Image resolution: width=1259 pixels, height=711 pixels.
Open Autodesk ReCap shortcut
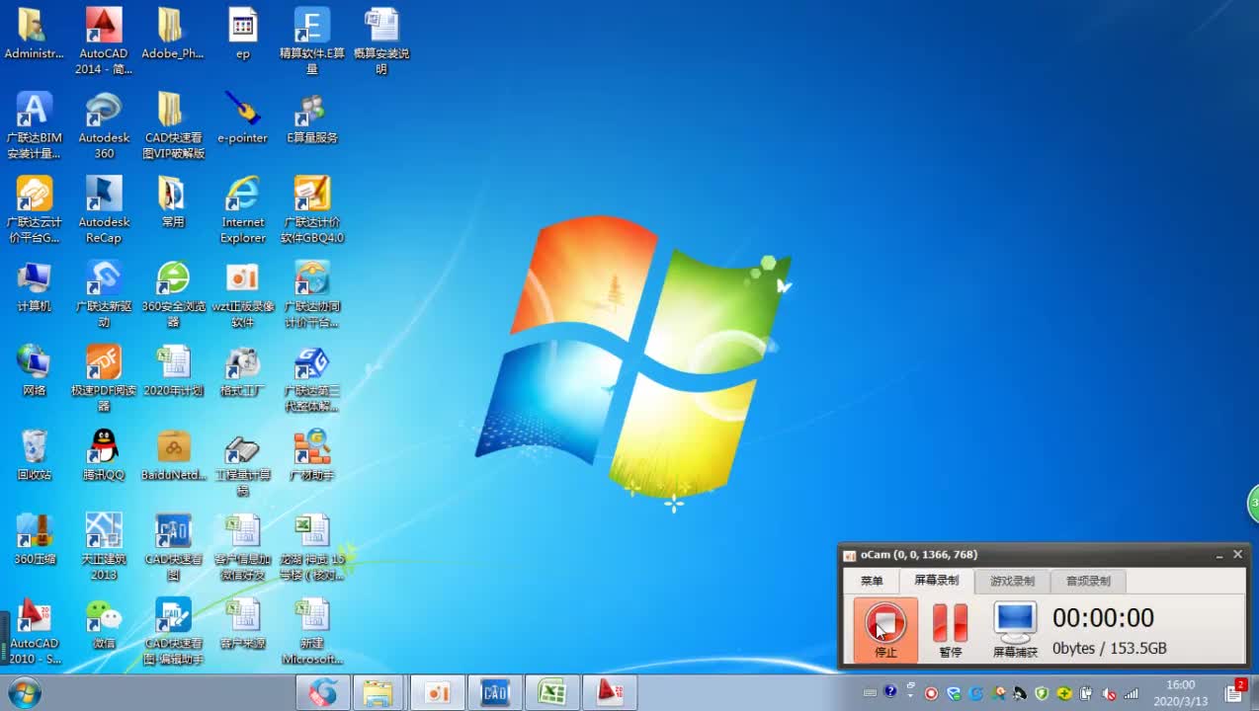104,209
